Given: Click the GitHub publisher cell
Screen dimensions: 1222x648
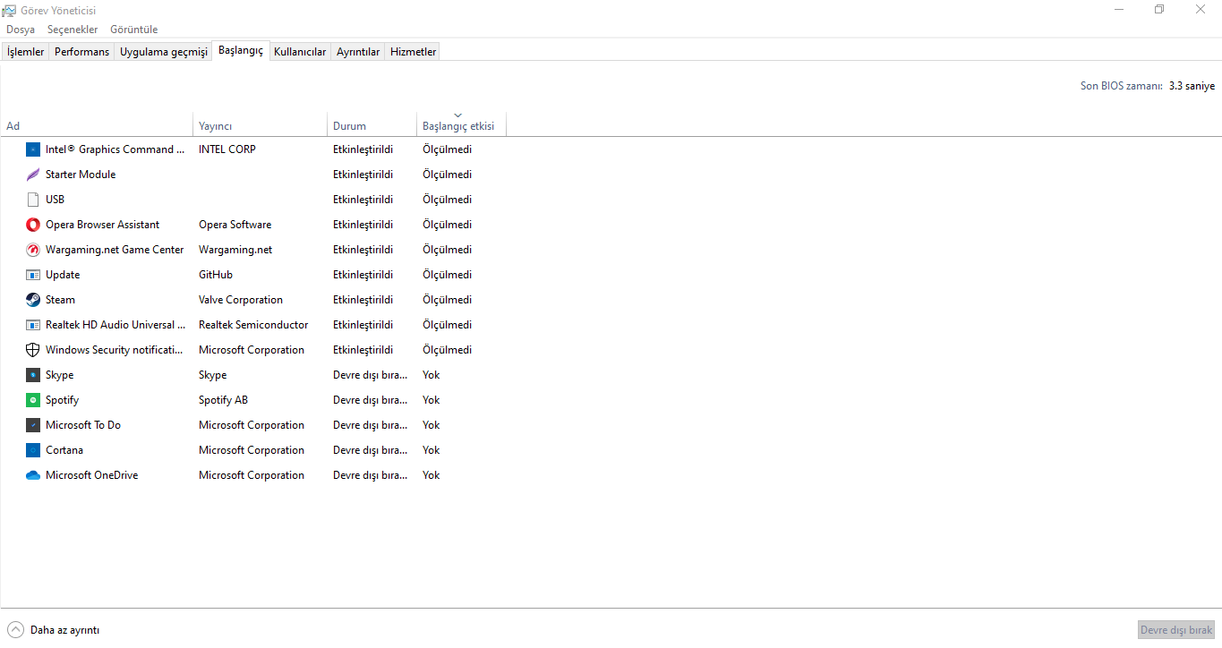Looking at the screenshot, I should pos(216,275).
